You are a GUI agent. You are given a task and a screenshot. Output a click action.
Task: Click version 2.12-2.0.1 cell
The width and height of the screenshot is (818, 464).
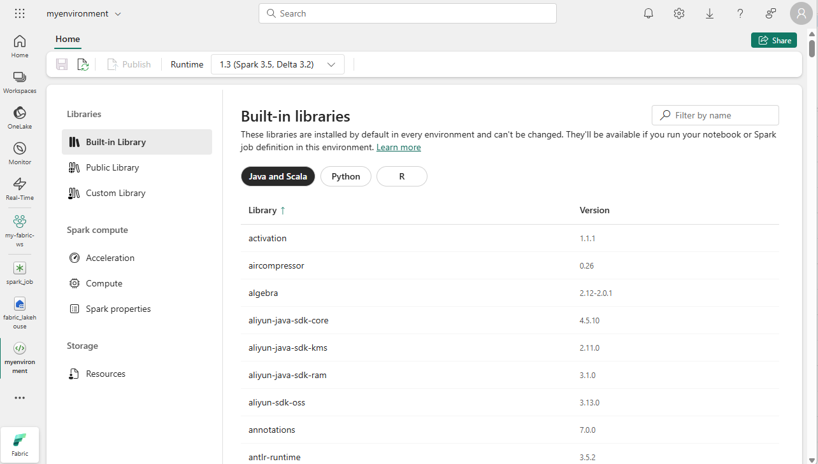point(596,293)
